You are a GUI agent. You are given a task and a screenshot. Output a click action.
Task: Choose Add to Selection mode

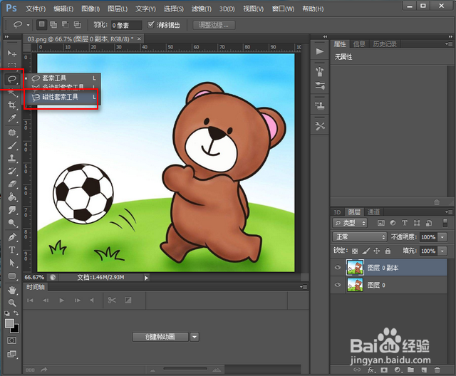(53, 25)
